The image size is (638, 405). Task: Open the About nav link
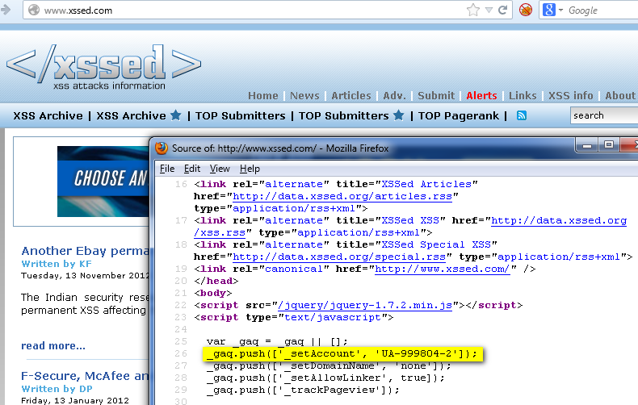tap(619, 95)
